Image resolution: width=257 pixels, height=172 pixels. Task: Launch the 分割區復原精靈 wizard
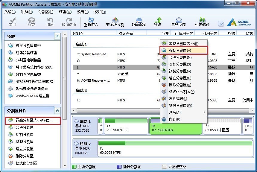pyautogui.click(x=25, y=74)
